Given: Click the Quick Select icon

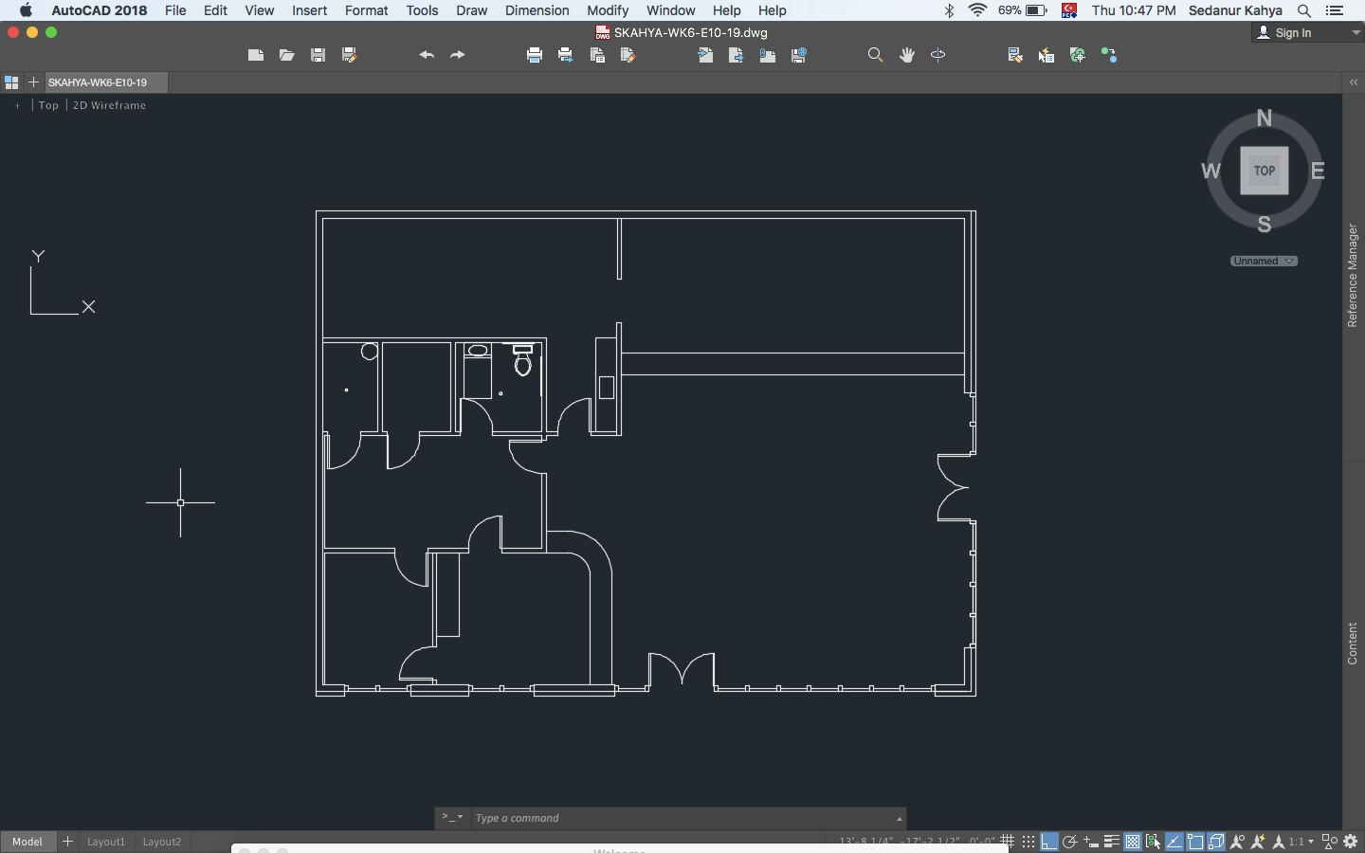Looking at the screenshot, I should (x=1046, y=55).
